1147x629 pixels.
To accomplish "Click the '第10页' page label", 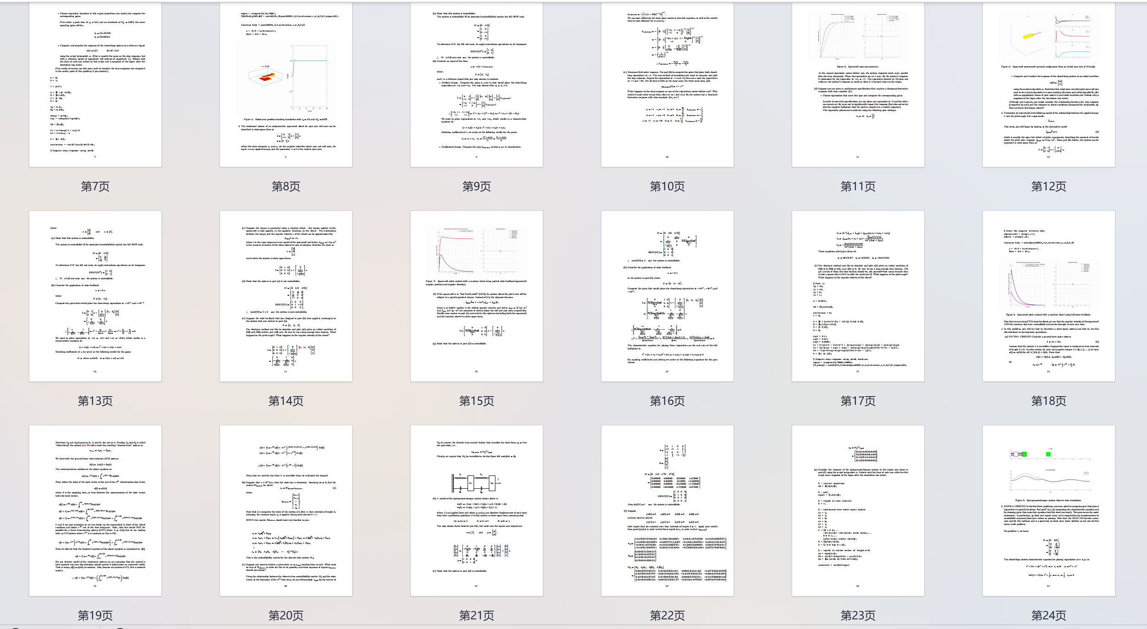I will tap(667, 187).
